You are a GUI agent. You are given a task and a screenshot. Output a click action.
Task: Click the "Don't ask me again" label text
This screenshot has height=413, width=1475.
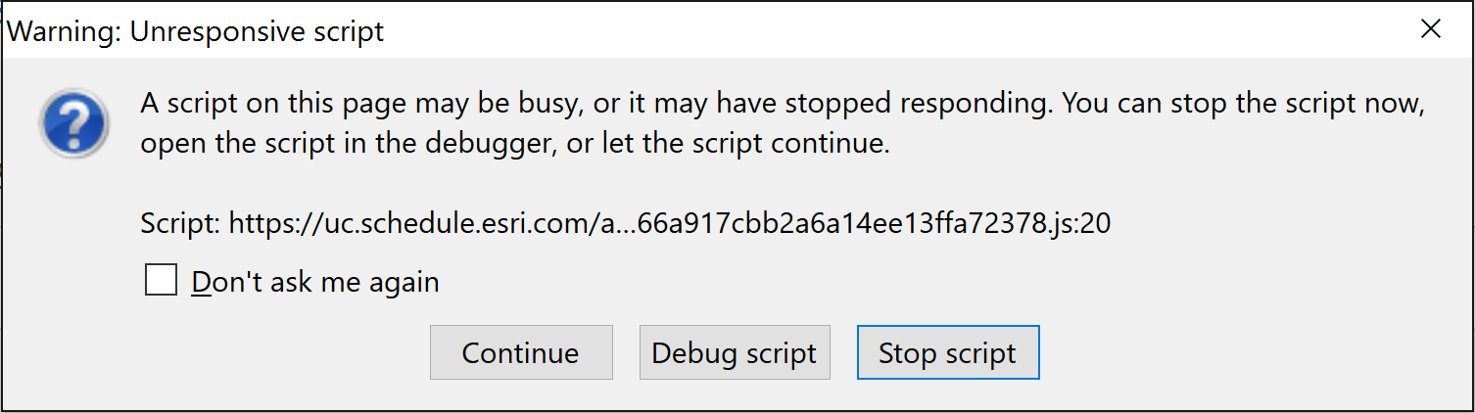[x=315, y=283]
